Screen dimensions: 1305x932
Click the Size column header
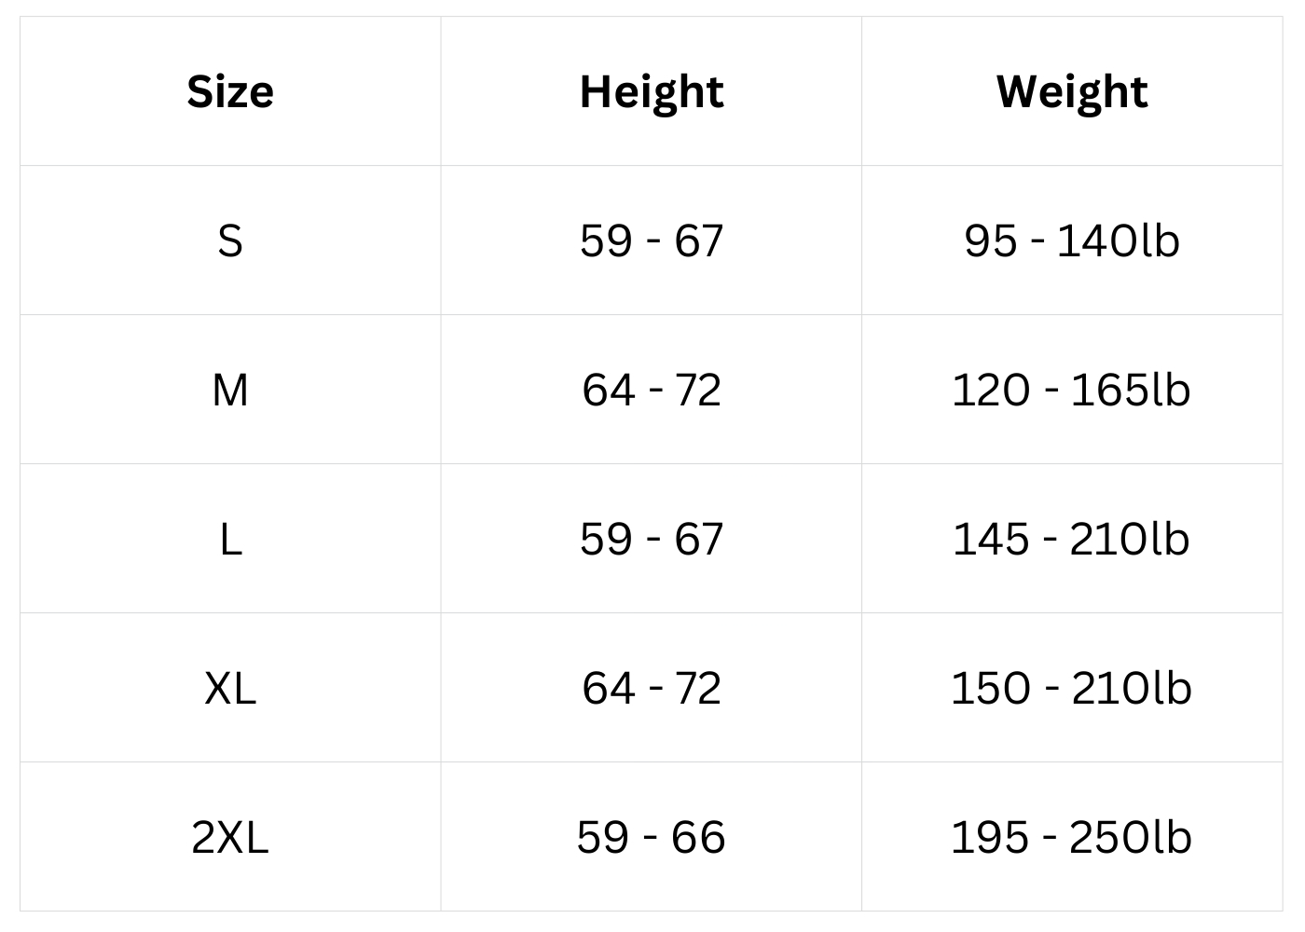pyautogui.click(x=230, y=91)
